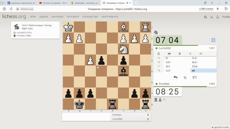Viewport: 230px width, 129px height.
Task: Open Lucha562 (1491) link in game info
Action: pyautogui.click(x=24, y=33)
